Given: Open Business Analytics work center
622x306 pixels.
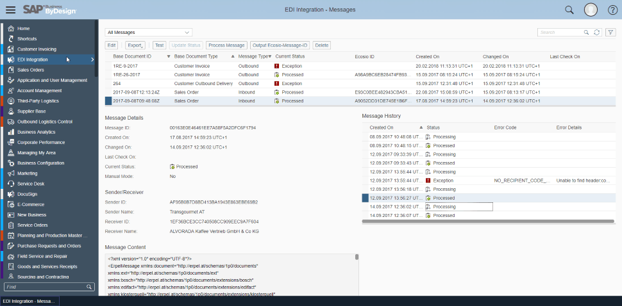Looking at the screenshot, I should [x=37, y=132].
